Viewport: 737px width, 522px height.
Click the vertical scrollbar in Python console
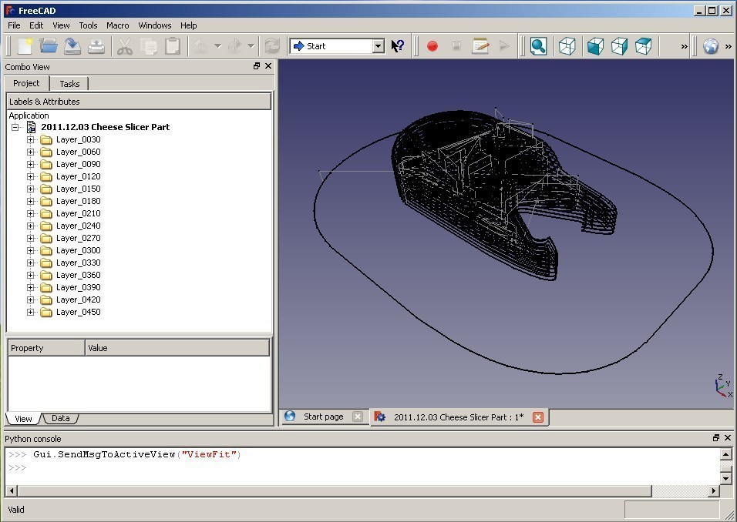[725, 466]
